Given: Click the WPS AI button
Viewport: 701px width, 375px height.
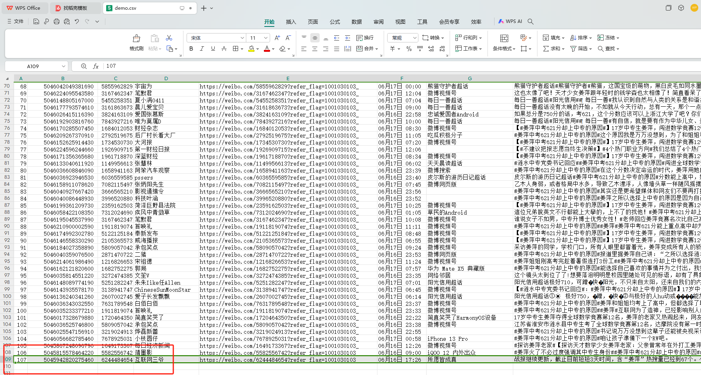Looking at the screenshot, I should pos(510,21).
